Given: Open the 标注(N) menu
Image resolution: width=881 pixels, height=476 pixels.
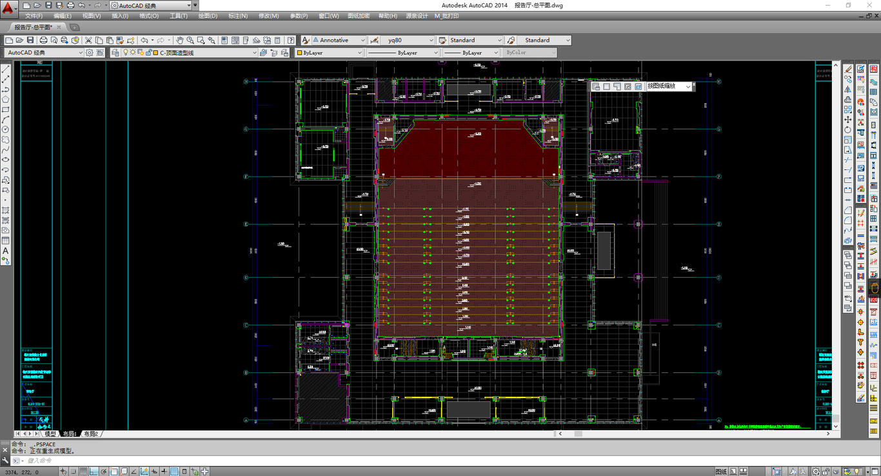Looking at the screenshot, I should (x=237, y=16).
